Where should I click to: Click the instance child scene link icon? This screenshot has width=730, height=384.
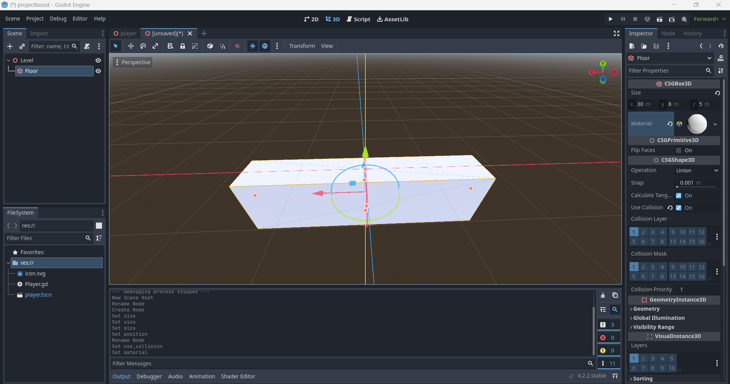tap(22, 46)
